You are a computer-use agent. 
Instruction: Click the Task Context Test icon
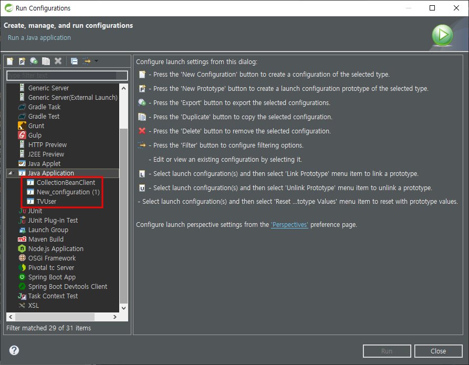[22, 296]
